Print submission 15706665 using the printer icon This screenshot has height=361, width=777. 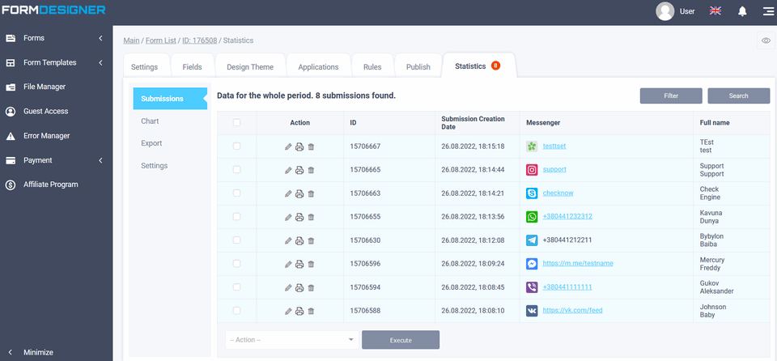299,171
